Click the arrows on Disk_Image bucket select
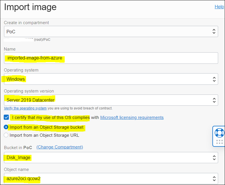 (214, 157)
